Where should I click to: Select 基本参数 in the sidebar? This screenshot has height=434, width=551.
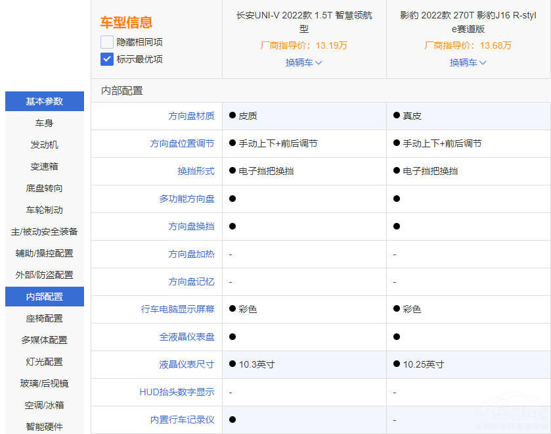[45, 101]
